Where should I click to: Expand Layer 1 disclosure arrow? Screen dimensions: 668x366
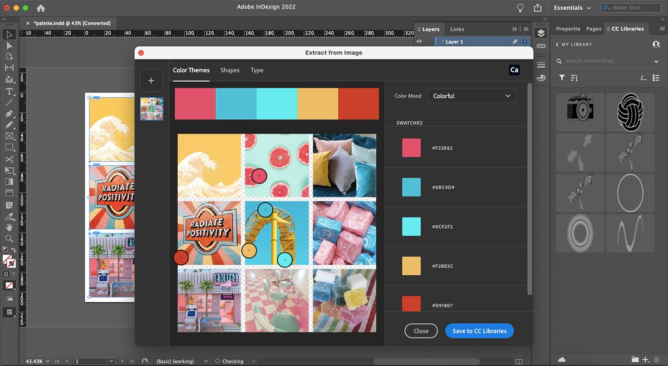pyautogui.click(x=442, y=42)
